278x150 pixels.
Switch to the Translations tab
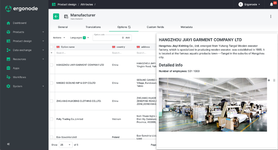[93, 27]
